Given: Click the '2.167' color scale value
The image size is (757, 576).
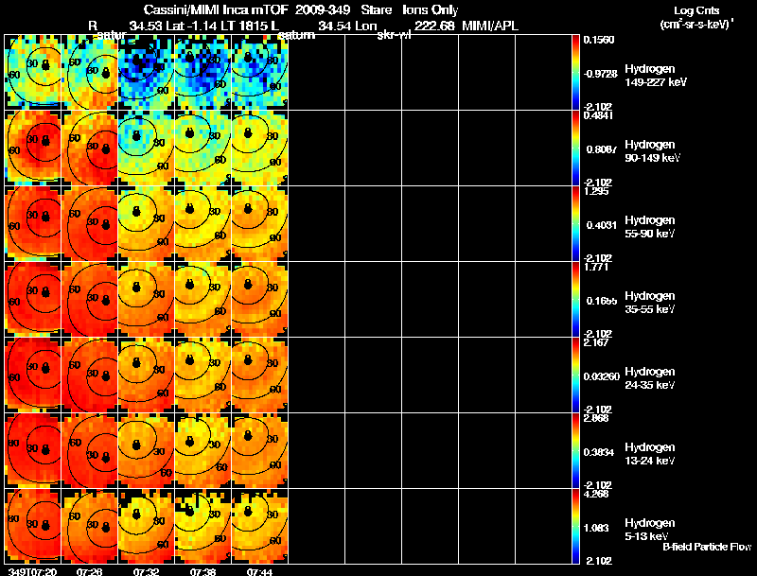Looking at the screenshot, I should coord(596,342).
